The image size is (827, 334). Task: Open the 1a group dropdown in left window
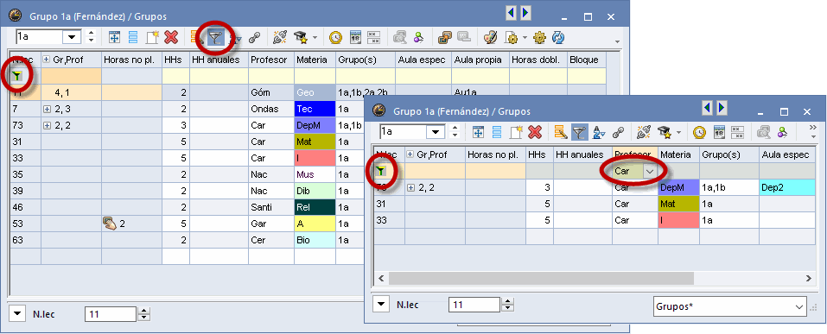point(73,37)
